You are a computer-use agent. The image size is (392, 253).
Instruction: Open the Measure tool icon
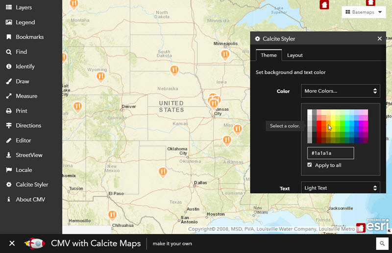9,96
